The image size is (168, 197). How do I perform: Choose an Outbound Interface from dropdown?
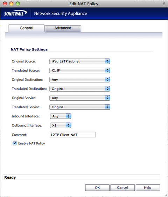(61, 125)
